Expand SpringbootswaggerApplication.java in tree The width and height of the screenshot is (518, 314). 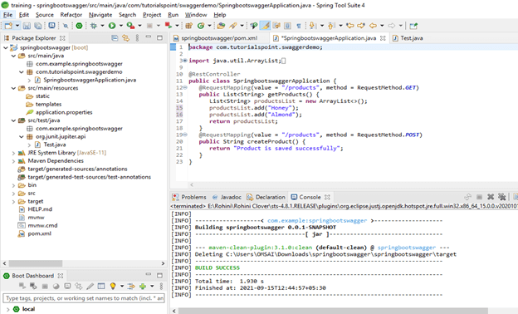[29, 81]
